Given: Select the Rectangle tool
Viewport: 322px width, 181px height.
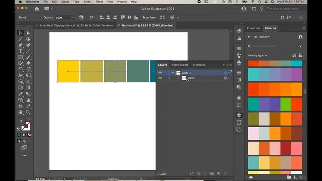Looking at the screenshot, I should tap(20, 57).
